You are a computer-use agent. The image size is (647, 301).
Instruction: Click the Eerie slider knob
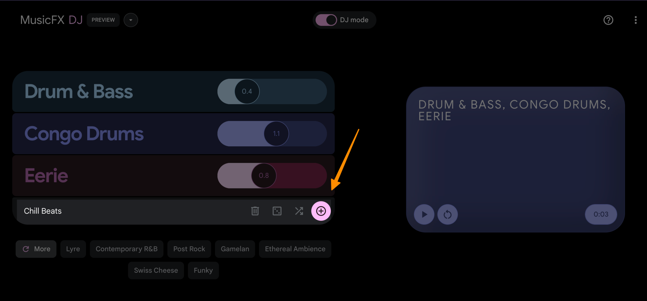[x=264, y=175]
